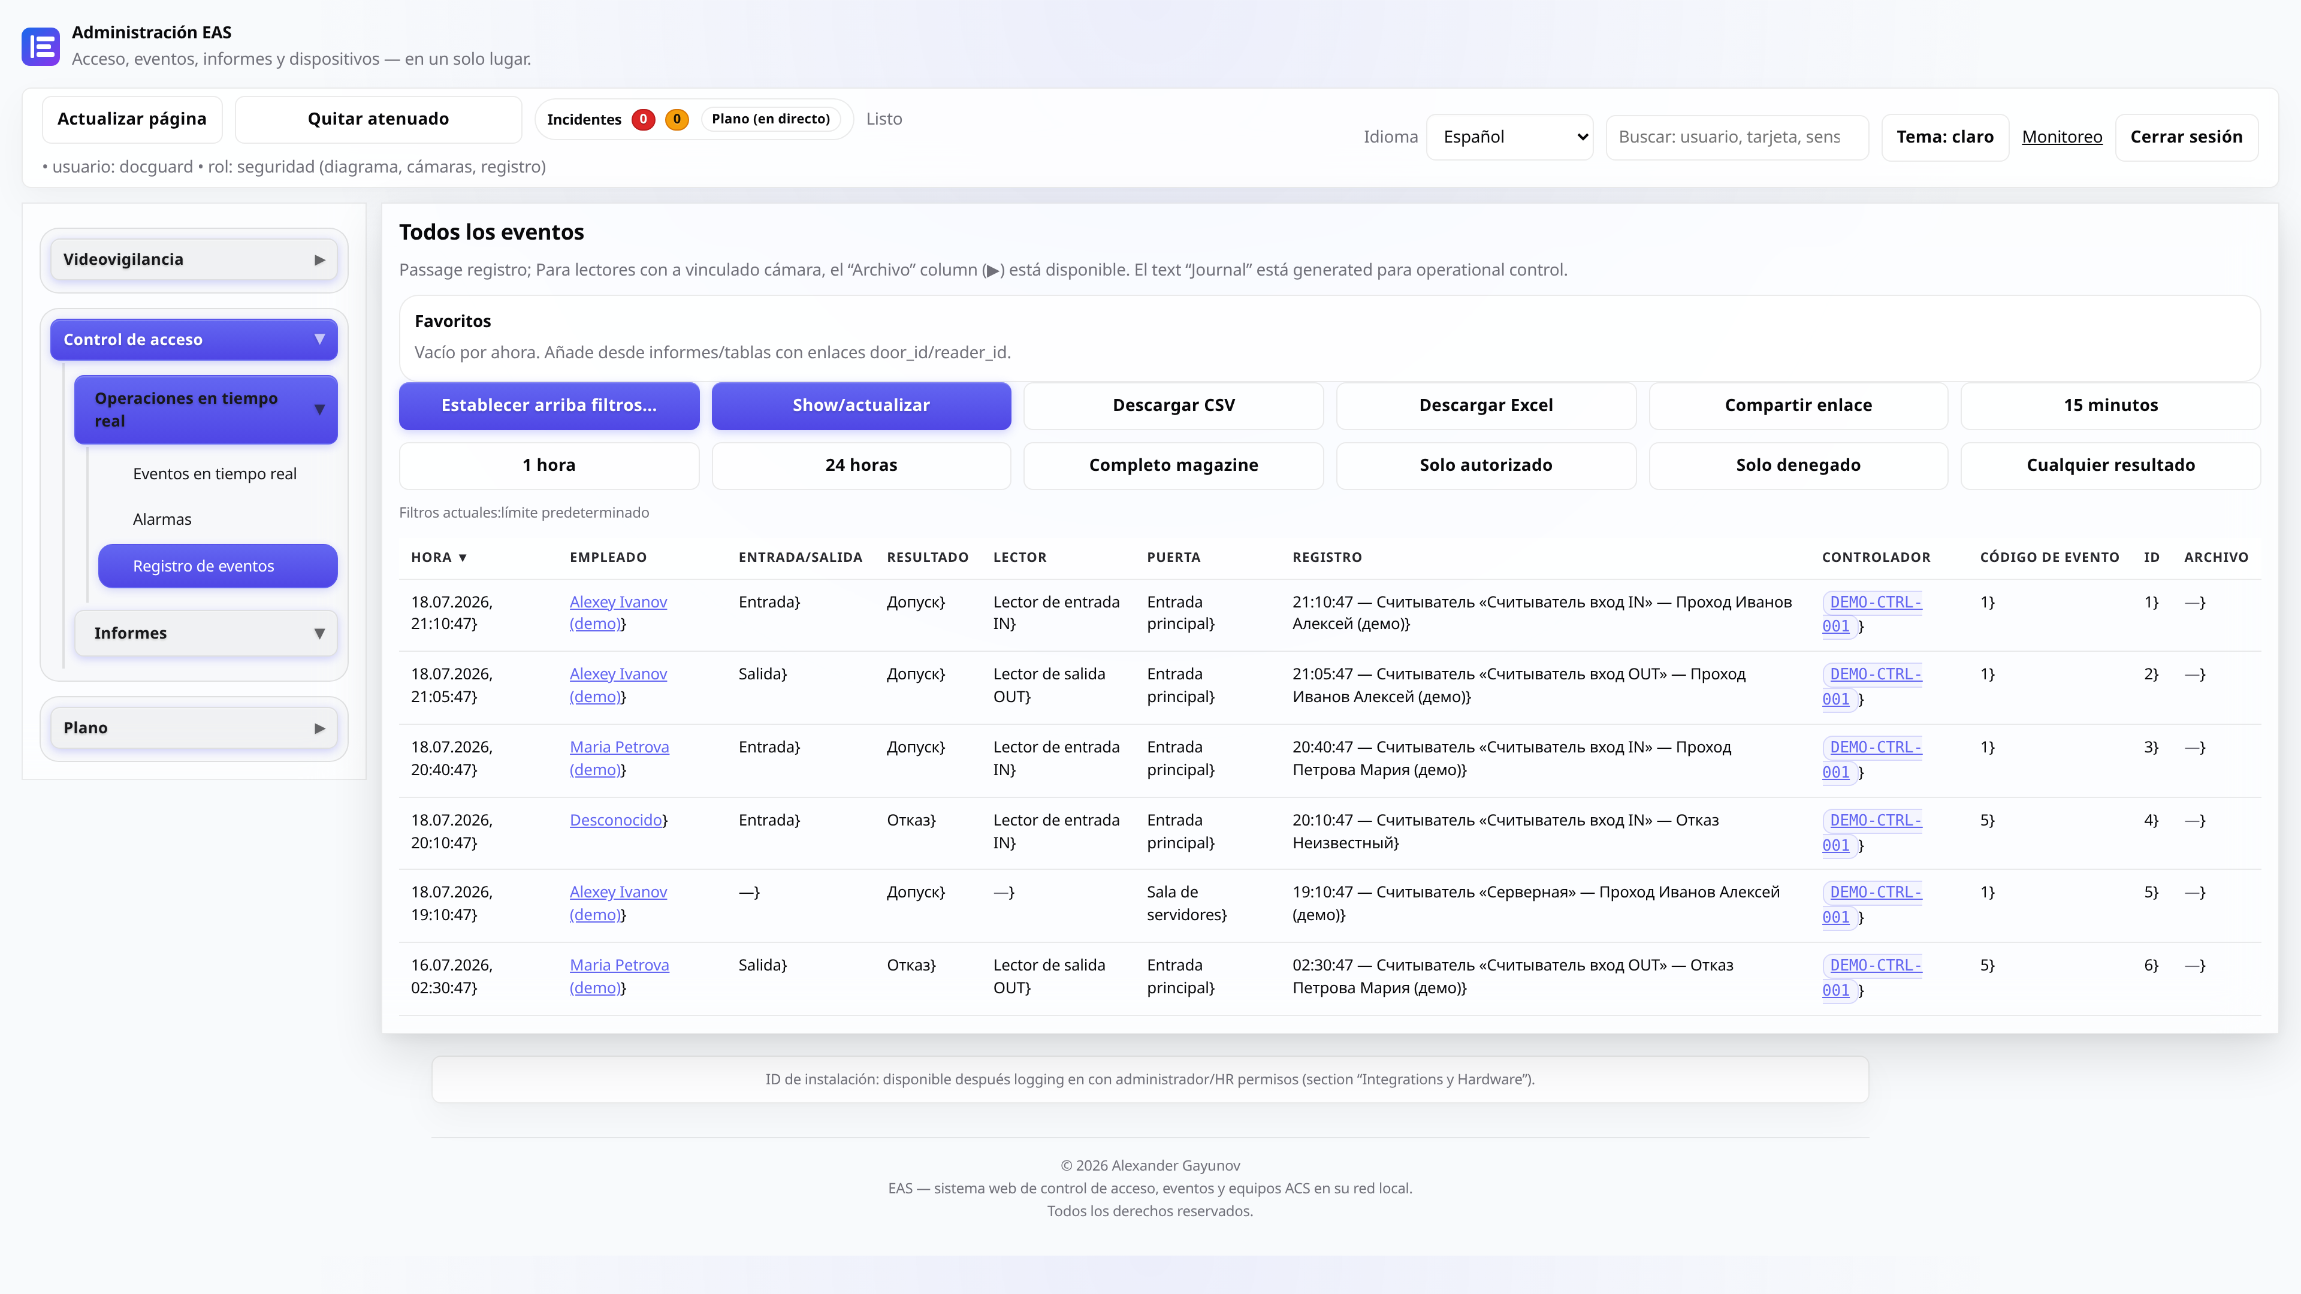Click the user search input field
The width and height of the screenshot is (2301, 1294).
[1737, 137]
